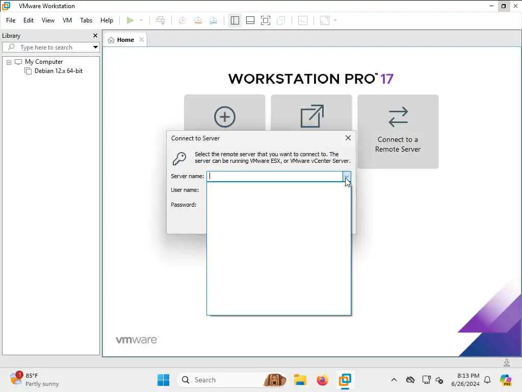This screenshot has height=392, width=522.
Task: Click the VMware window app icon
Action: 6,6
